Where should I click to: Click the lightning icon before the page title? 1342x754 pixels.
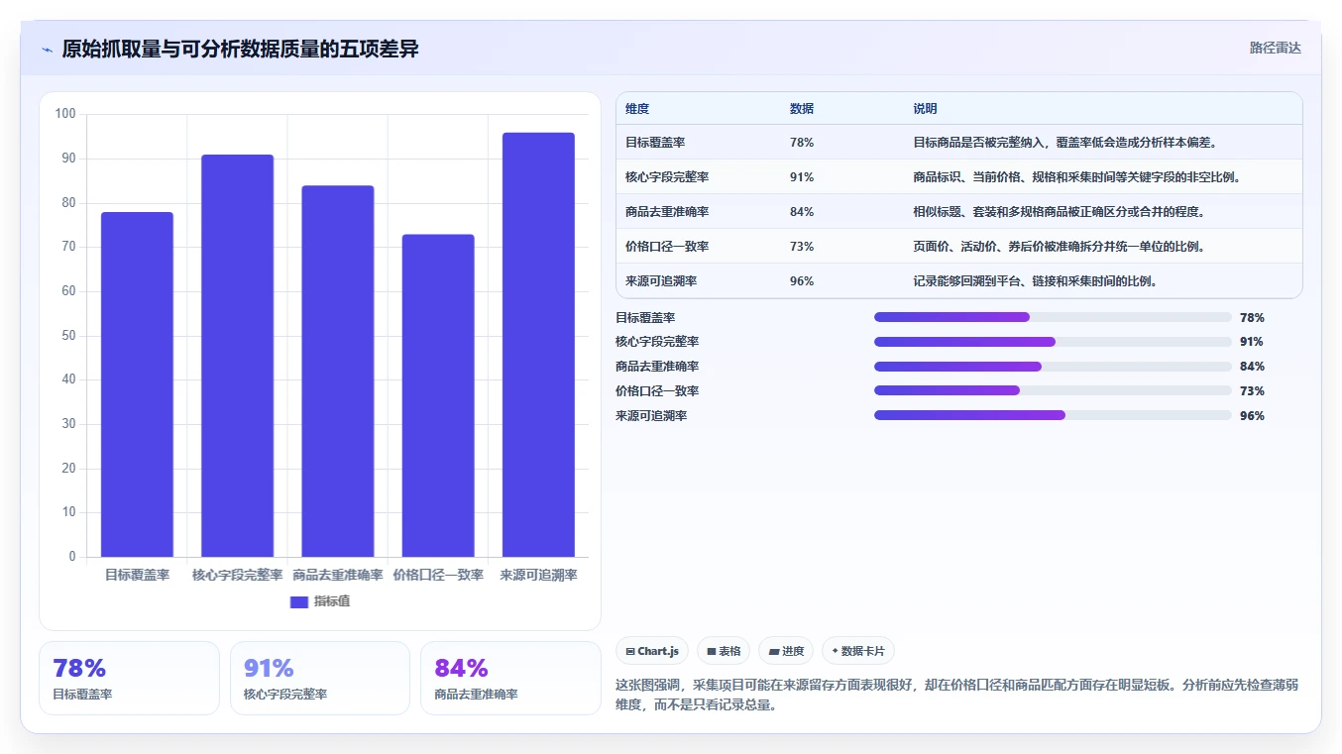click(x=47, y=50)
